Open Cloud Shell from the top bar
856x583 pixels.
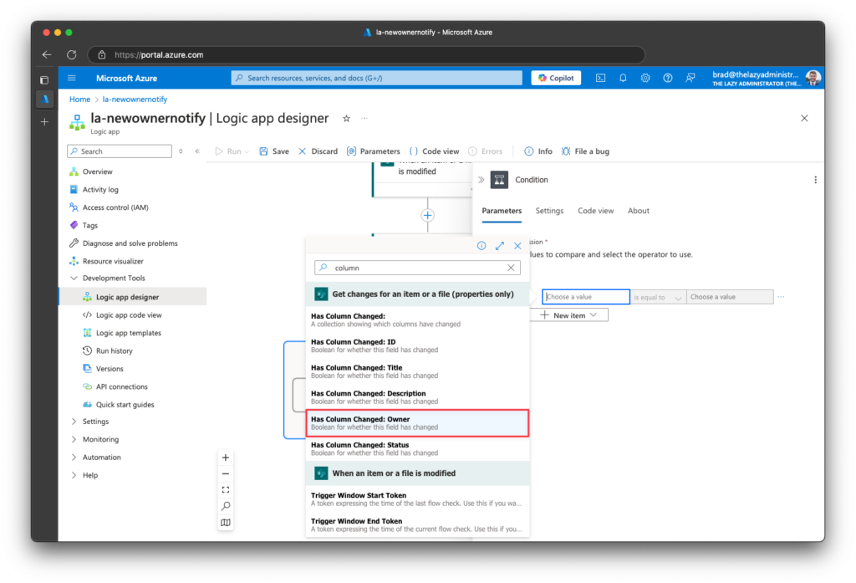[600, 78]
